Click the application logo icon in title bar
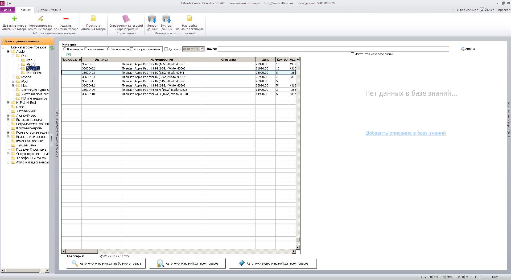This screenshot has height=280, width=511. click(x=2, y=3)
